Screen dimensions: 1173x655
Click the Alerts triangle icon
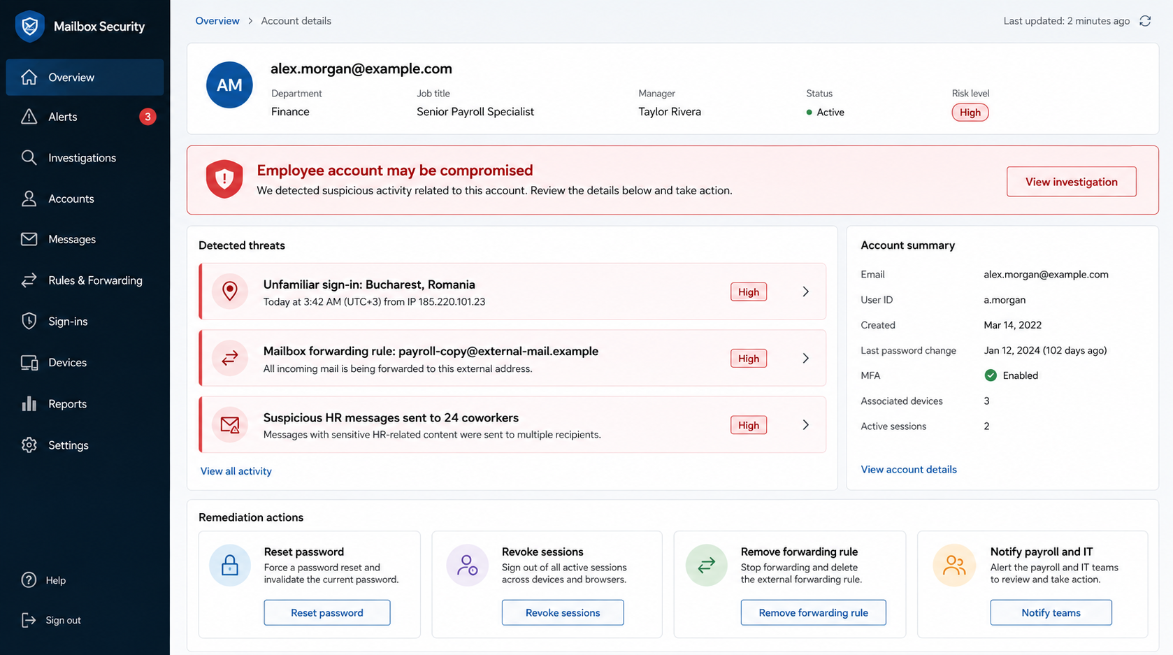[29, 117]
